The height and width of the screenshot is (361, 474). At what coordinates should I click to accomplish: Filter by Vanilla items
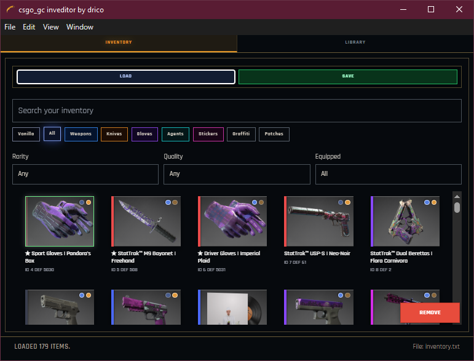pyautogui.click(x=26, y=134)
